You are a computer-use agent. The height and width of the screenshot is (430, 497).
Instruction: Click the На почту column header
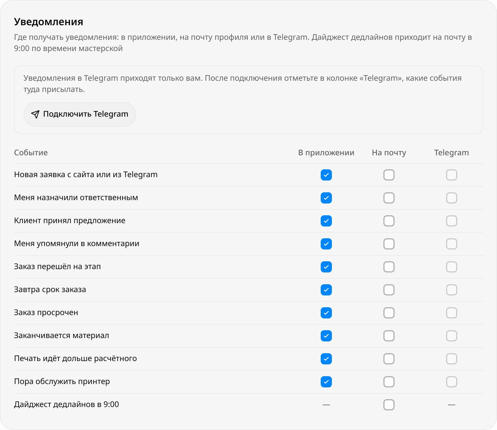[389, 152]
